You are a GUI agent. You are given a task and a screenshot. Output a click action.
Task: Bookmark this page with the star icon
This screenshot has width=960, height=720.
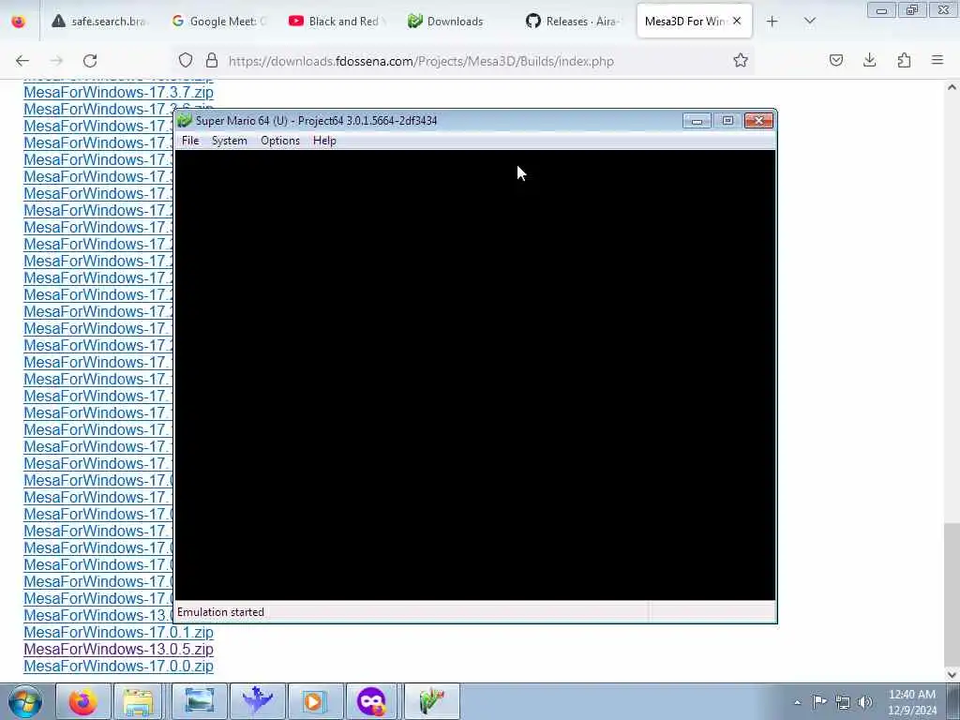coord(741,60)
